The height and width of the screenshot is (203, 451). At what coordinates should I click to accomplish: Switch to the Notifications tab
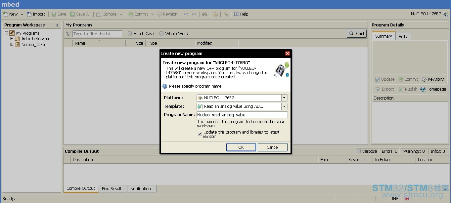pyautogui.click(x=141, y=188)
